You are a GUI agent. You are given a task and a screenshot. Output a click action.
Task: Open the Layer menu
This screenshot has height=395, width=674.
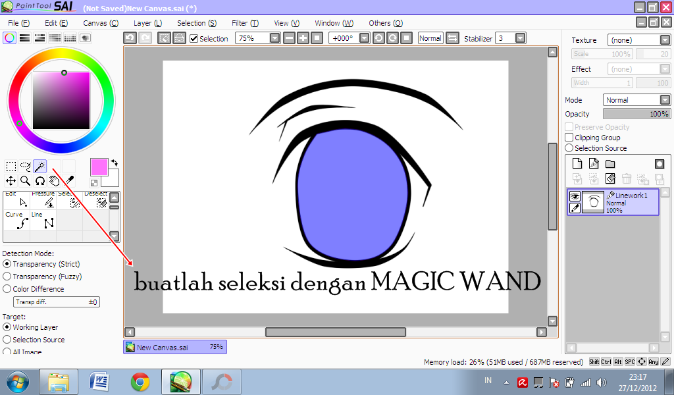(x=148, y=23)
